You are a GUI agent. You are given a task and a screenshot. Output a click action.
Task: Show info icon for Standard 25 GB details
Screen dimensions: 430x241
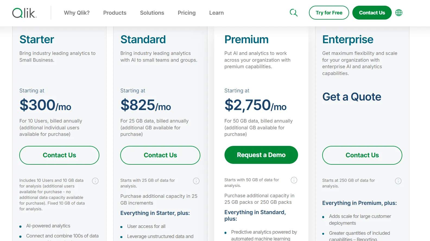[196, 181]
